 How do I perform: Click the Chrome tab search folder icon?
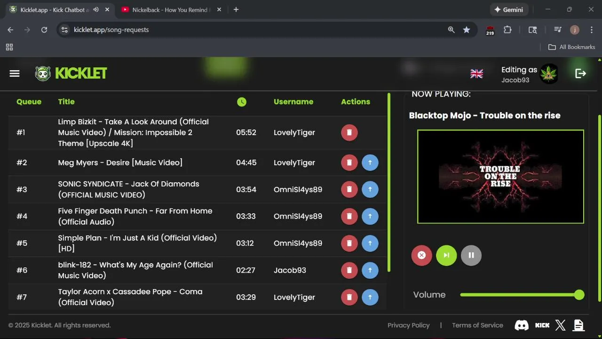tap(532, 30)
